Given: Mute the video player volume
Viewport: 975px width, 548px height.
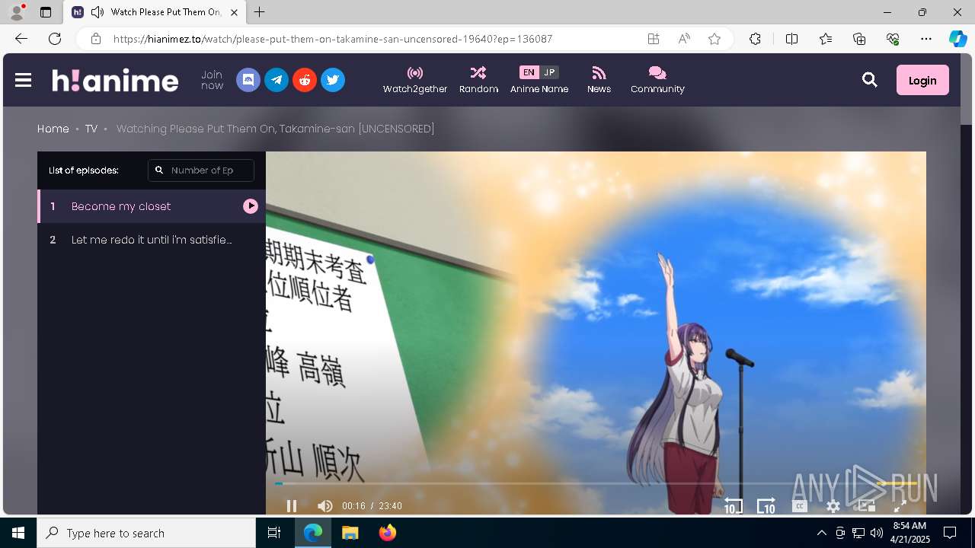Looking at the screenshot, I should (x=325, y=506).
